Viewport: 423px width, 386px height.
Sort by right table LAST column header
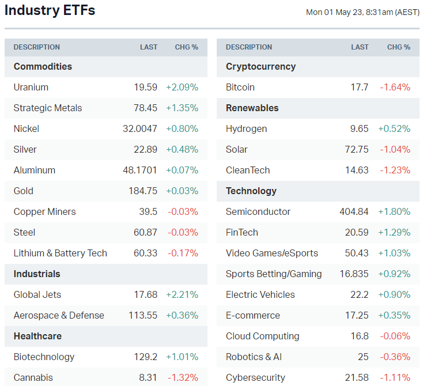(360, 47)
